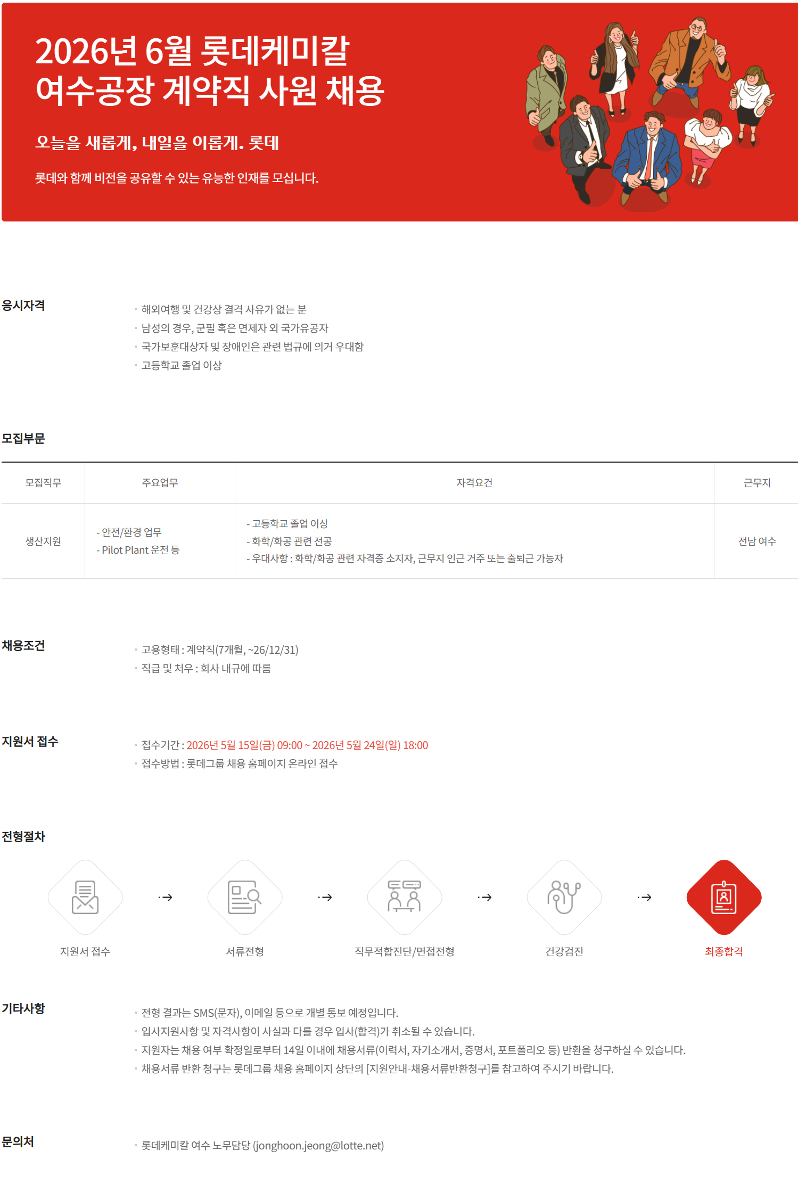Click the 우대사항 line in the table
Image resolution: width=798 pixels, height=1200 pixels.
405,558
